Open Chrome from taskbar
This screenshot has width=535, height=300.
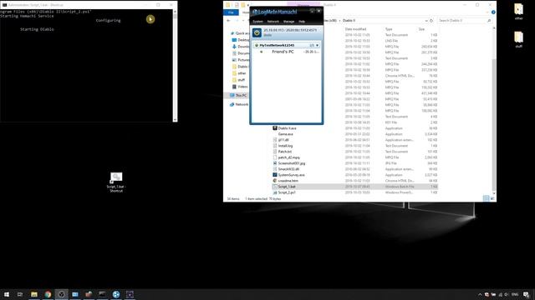[x=48, y=294]
